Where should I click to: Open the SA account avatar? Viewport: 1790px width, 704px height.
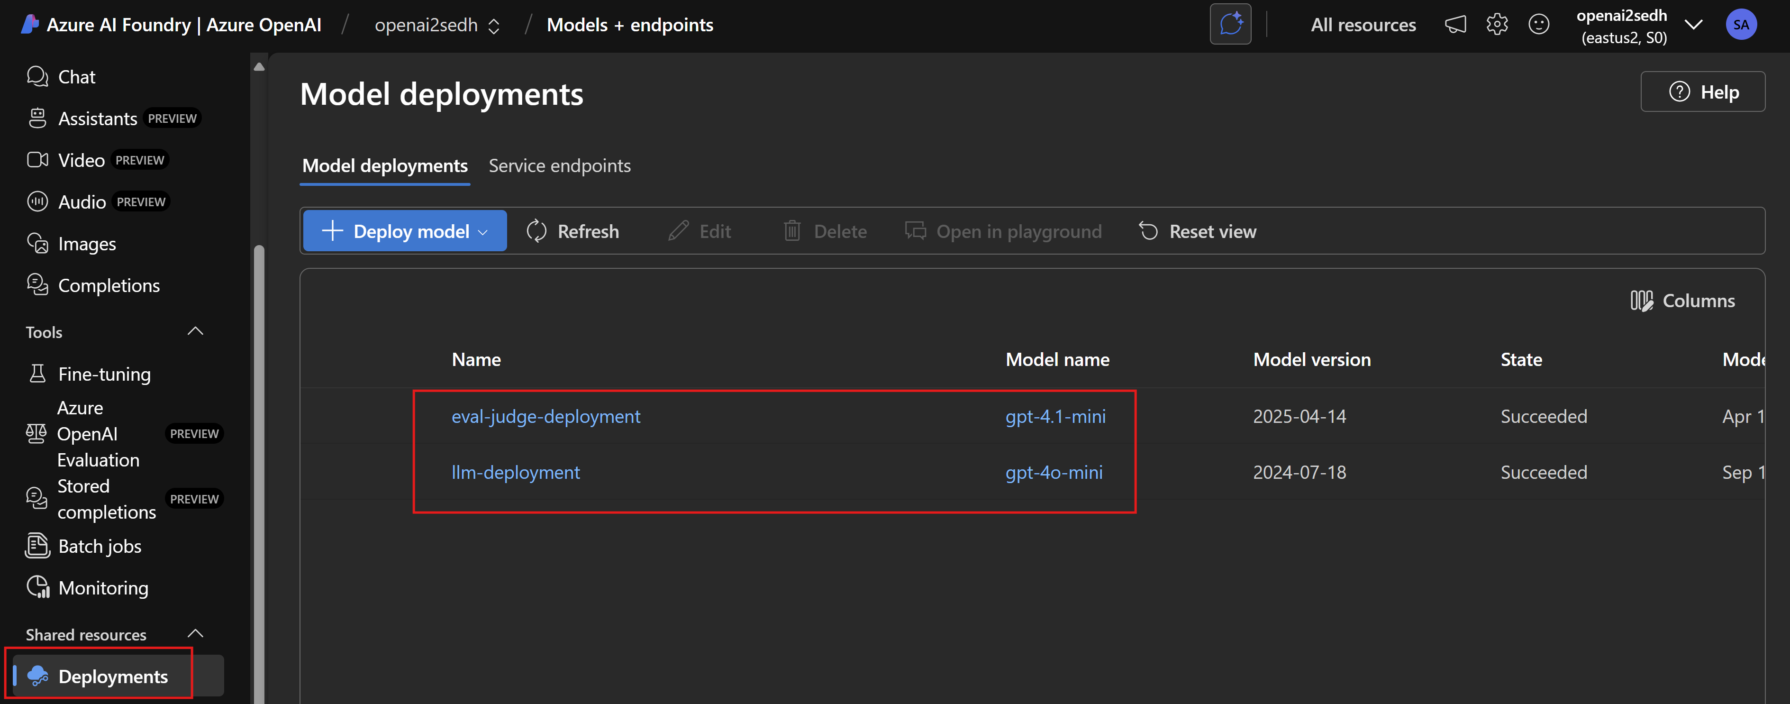point(1741,25)
